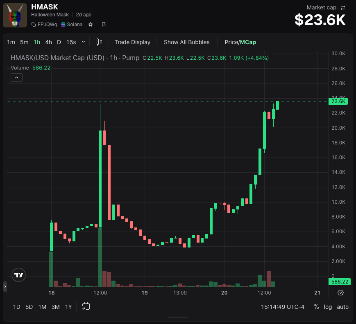This screenshot has height=324, width=356.
Task: Set range to 1D
Action: 16,307
